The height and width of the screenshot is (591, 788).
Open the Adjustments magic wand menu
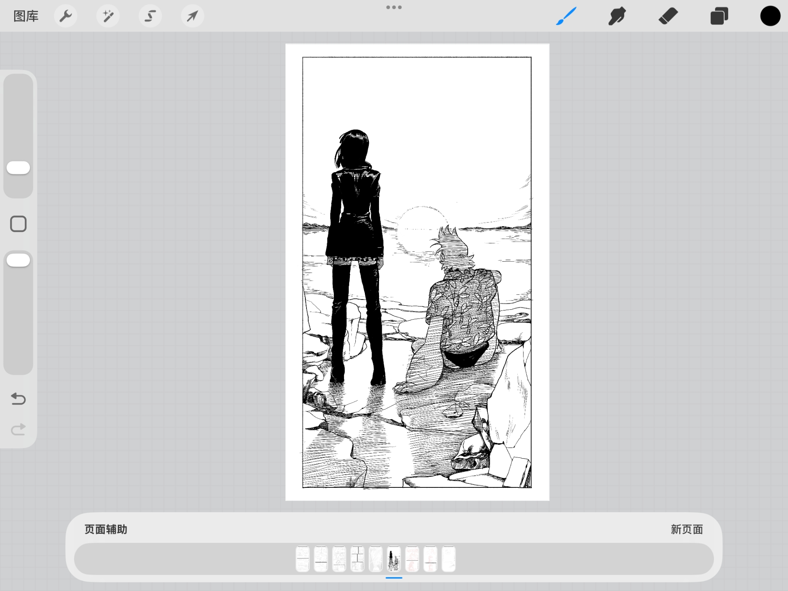pos(108,16)
